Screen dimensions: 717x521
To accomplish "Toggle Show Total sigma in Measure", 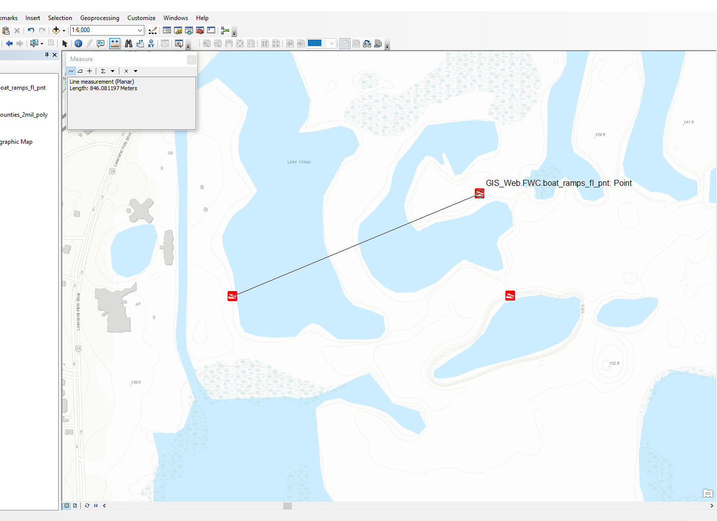I will [x=103, y=71].
